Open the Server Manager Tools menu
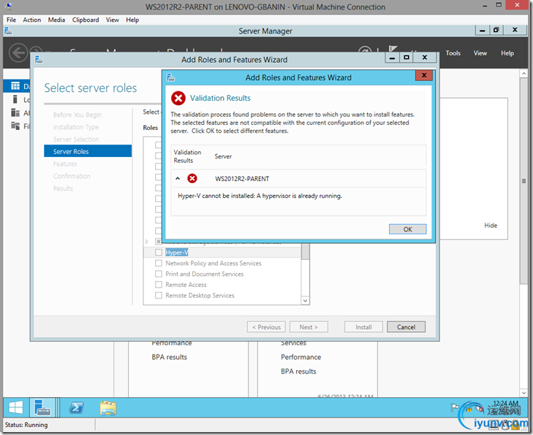Viewport: 533px width, 435px height. [453, 53]
